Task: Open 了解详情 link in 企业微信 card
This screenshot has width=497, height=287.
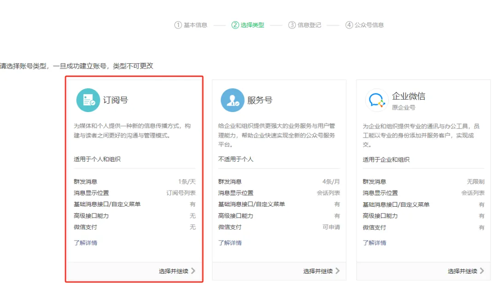Action: [374, 243]
